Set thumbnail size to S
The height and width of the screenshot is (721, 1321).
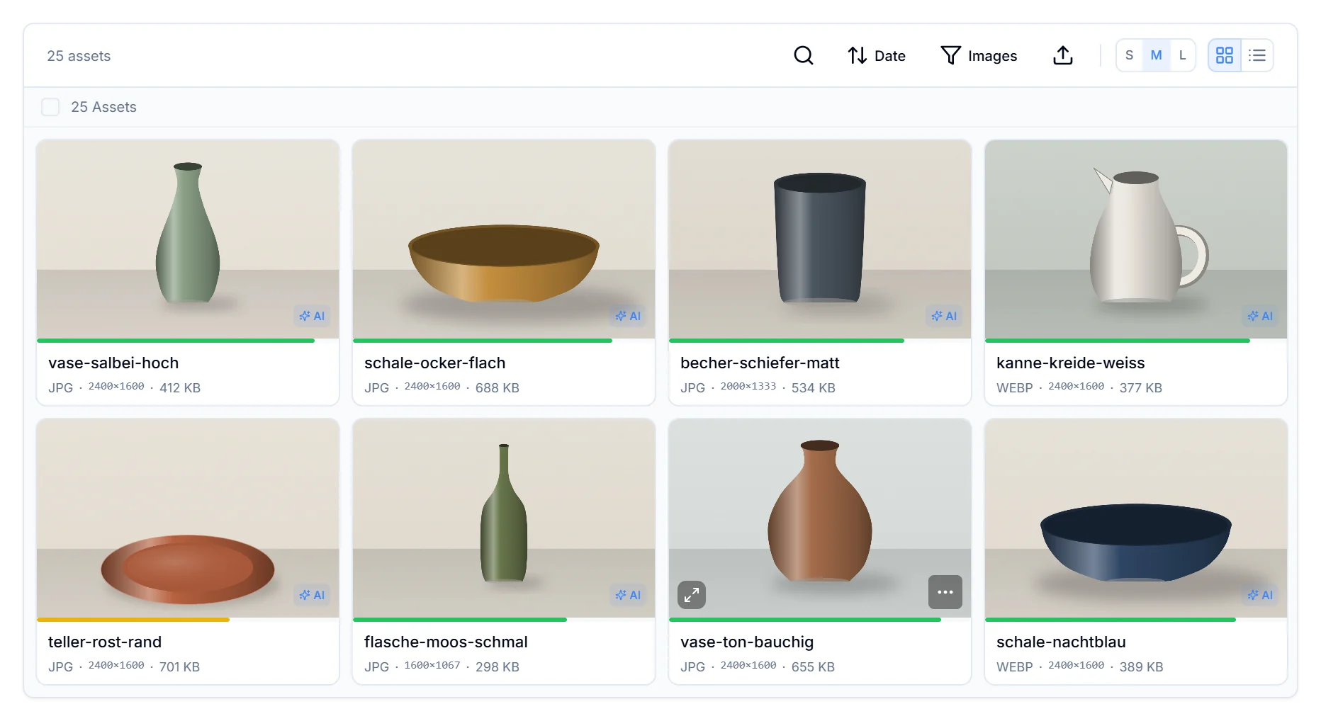1129,55
